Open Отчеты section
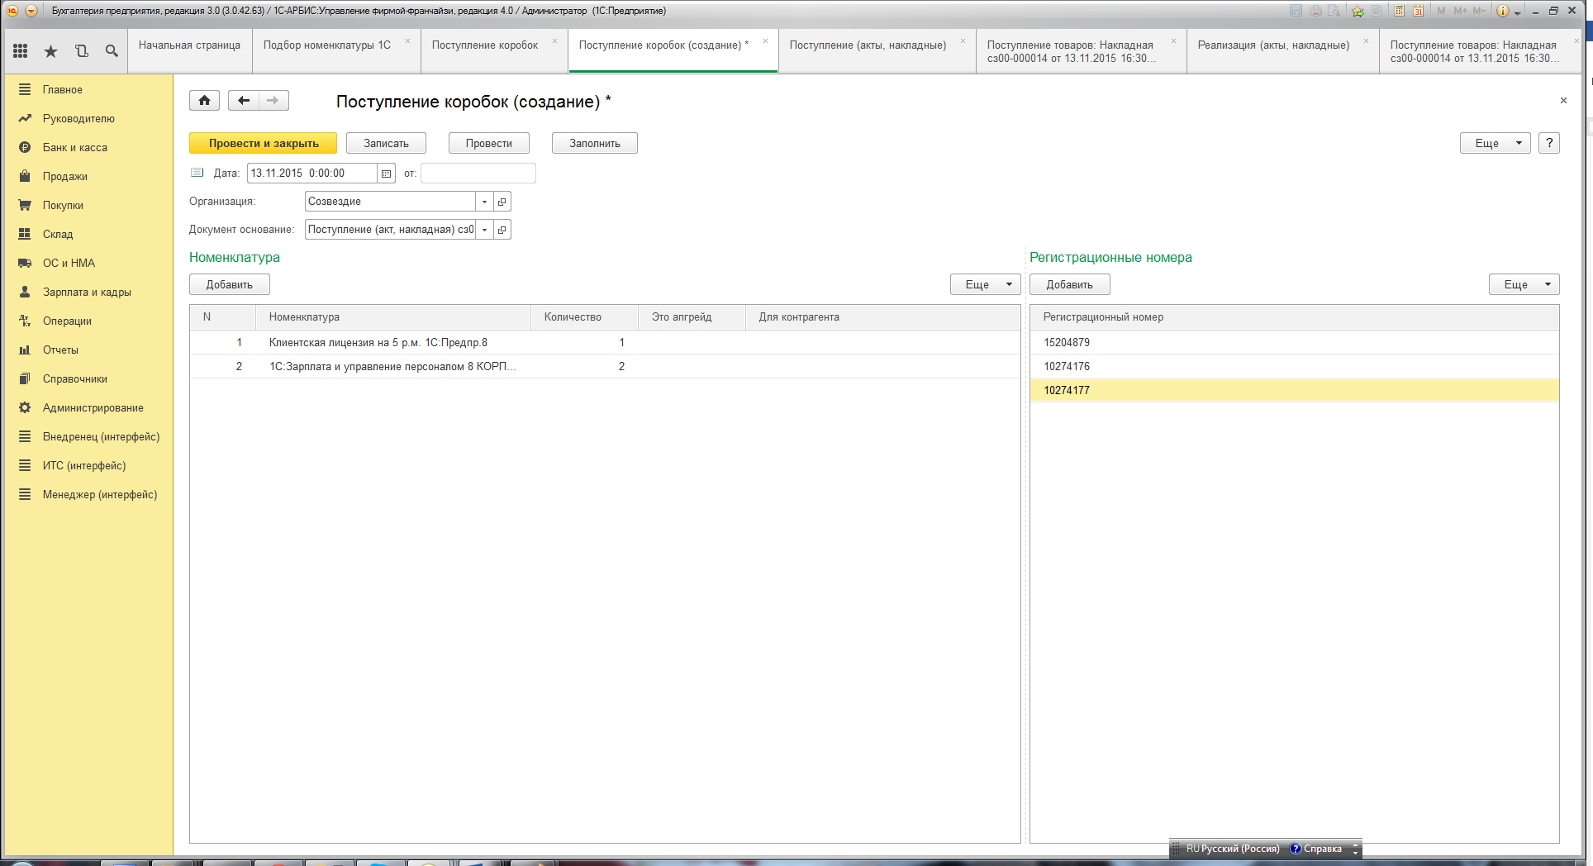This screenshot has width=1593, height=866. 60,350
